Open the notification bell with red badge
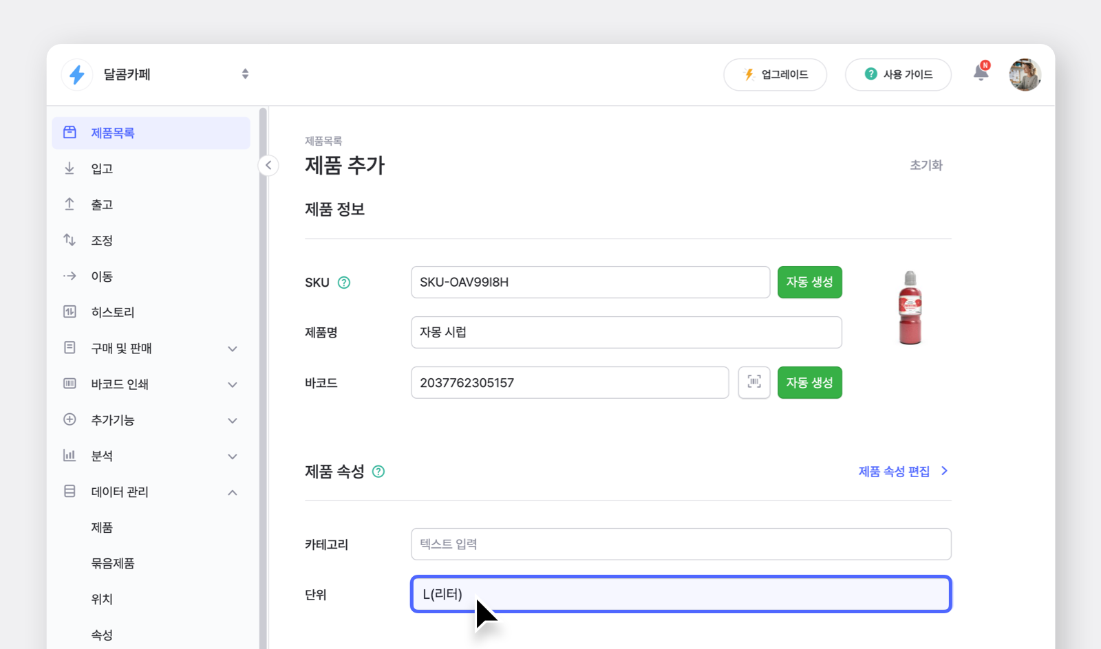 coord(980,74)
